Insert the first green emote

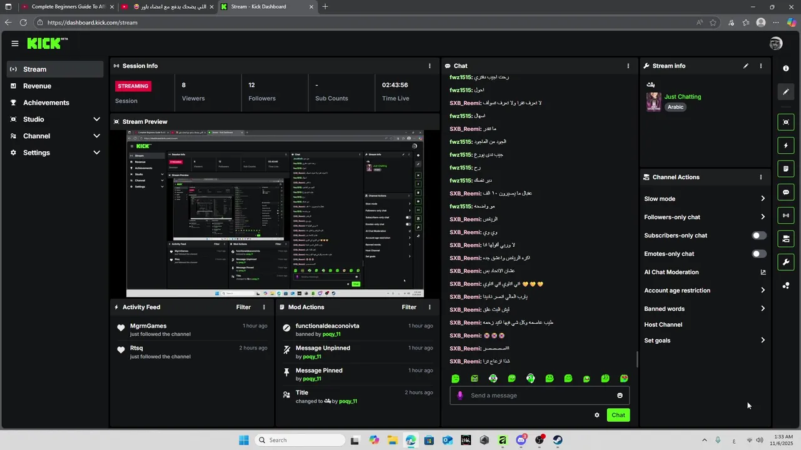click(x=456, y=379)
